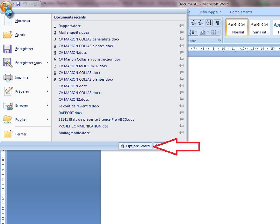The width and height of the screenshot is (280, 224).
Task: Open the Customize Quick Access Toolbar dropdown
Action: pos(45,4)
